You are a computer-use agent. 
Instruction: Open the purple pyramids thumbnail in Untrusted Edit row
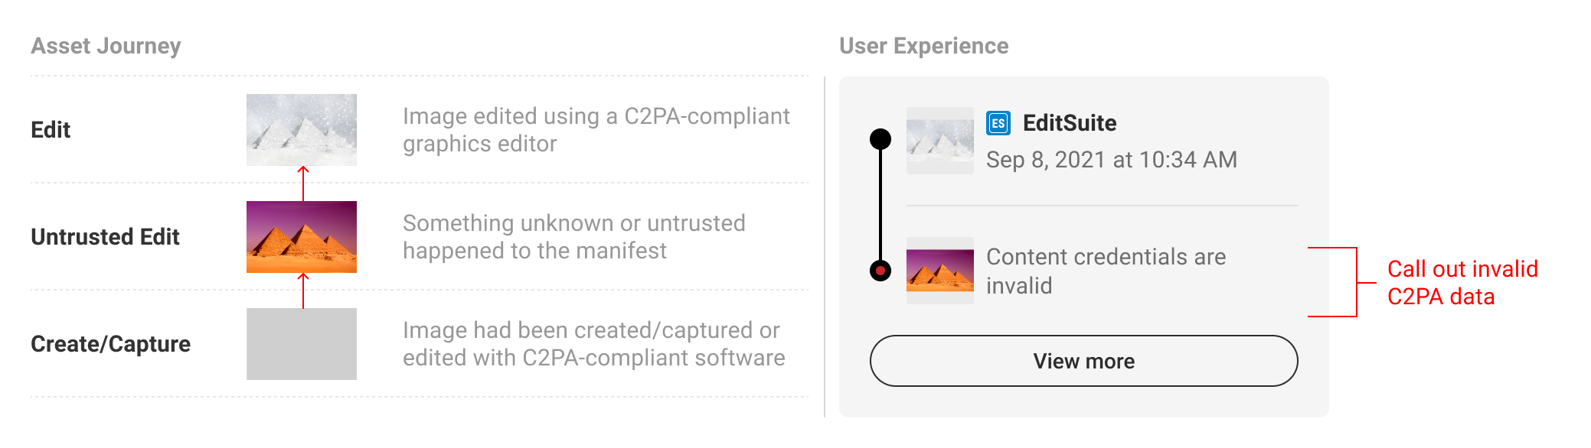click(302, 237)
